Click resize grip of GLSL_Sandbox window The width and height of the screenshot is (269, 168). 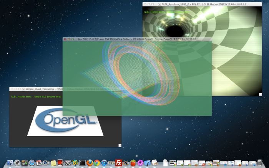coord(261,94)
